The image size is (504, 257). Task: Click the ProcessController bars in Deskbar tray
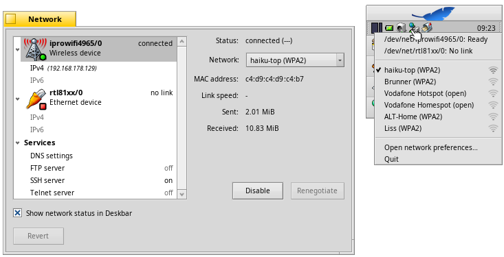click(x=376, y=28)
